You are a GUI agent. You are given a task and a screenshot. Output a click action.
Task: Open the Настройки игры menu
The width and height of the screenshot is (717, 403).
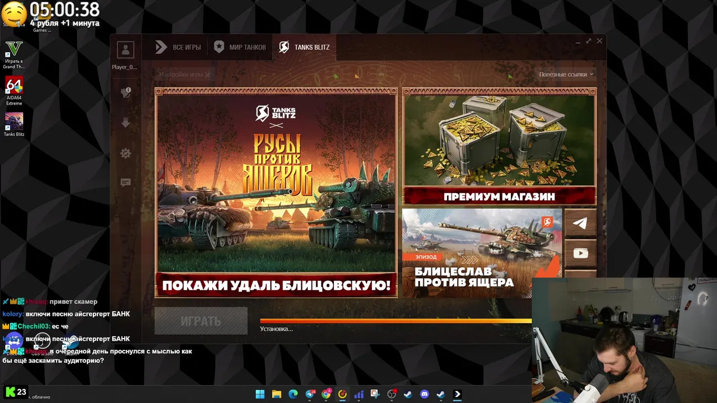pos(184,74)
